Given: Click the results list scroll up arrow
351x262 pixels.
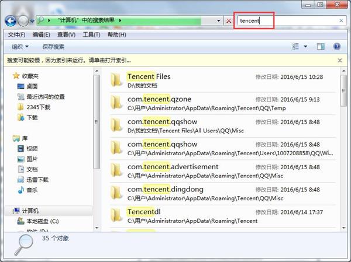Looking at the screenshot, I should coord(343,71).
